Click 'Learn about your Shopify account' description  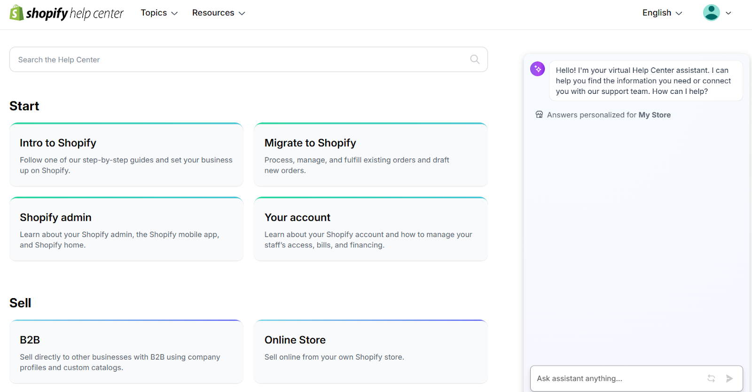(368, 239)
